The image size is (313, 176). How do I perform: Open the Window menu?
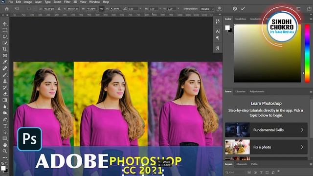(x=94, y=2)
